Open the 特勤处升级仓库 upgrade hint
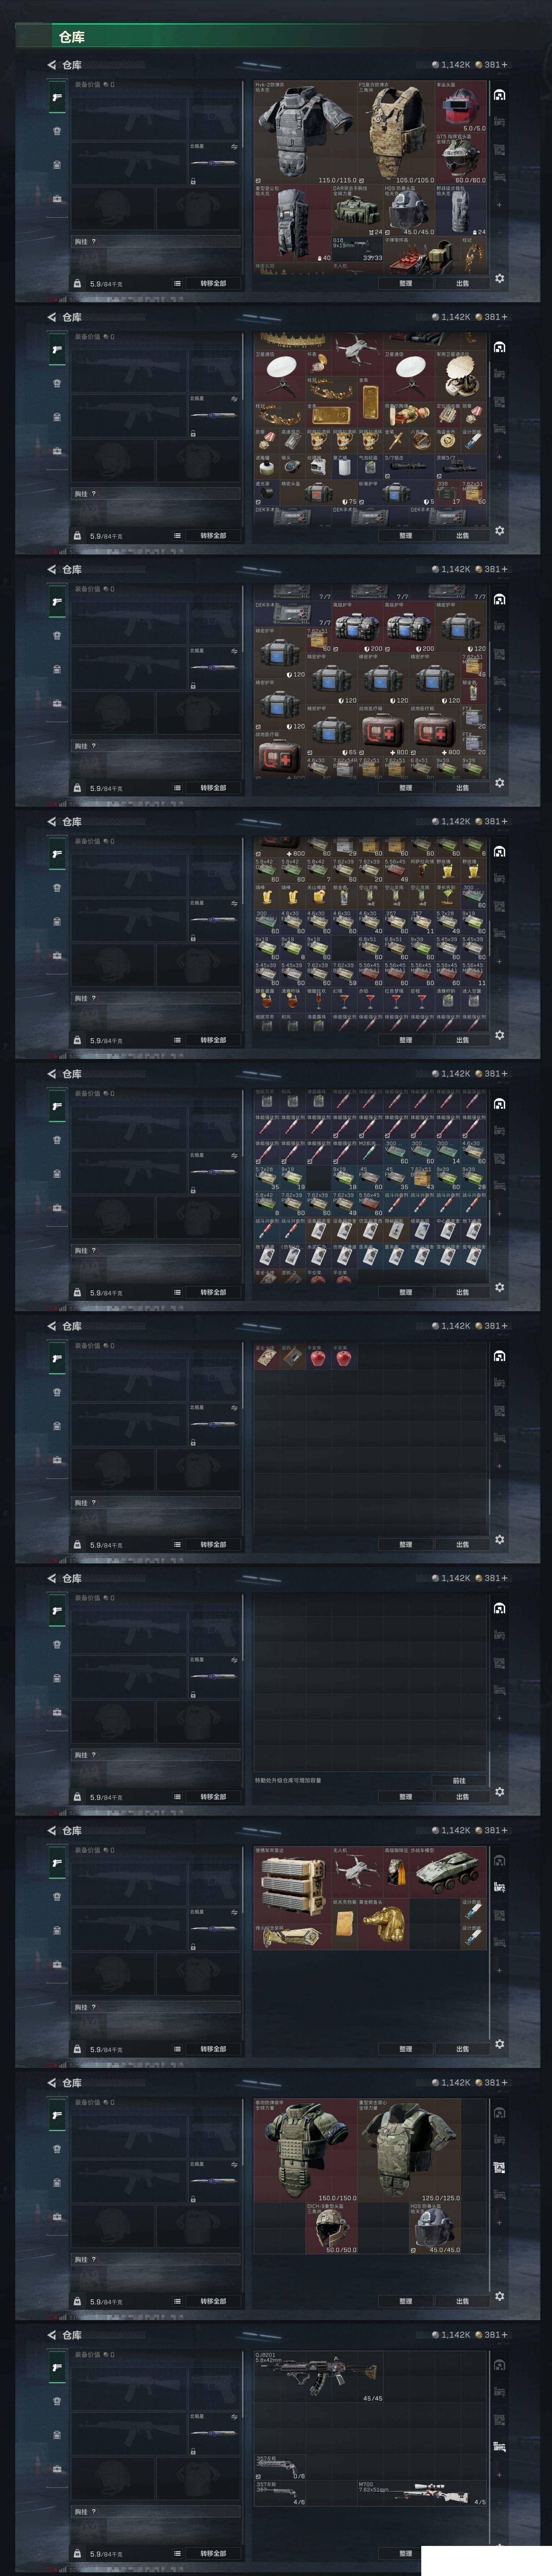552x2576 pixels. (288, 1780)
